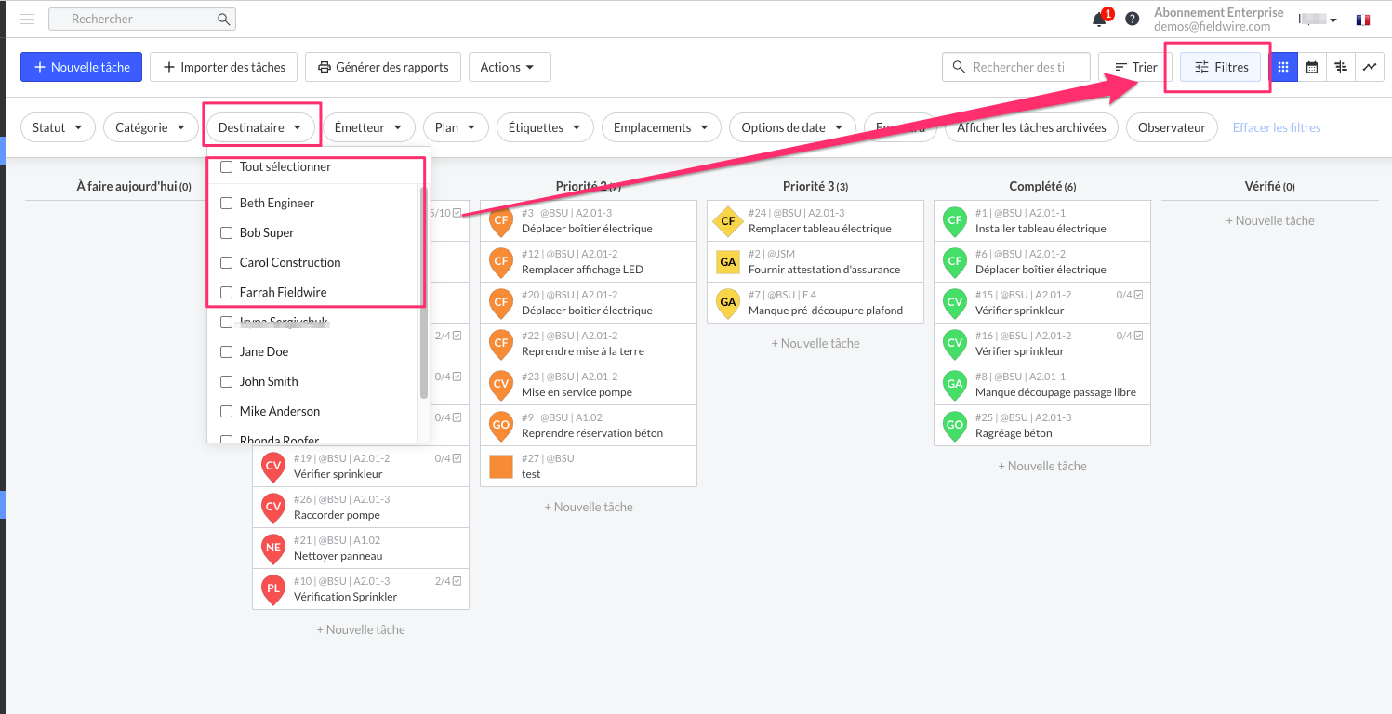Expand the Étiquettes filter dropdown

coord(544,127)
